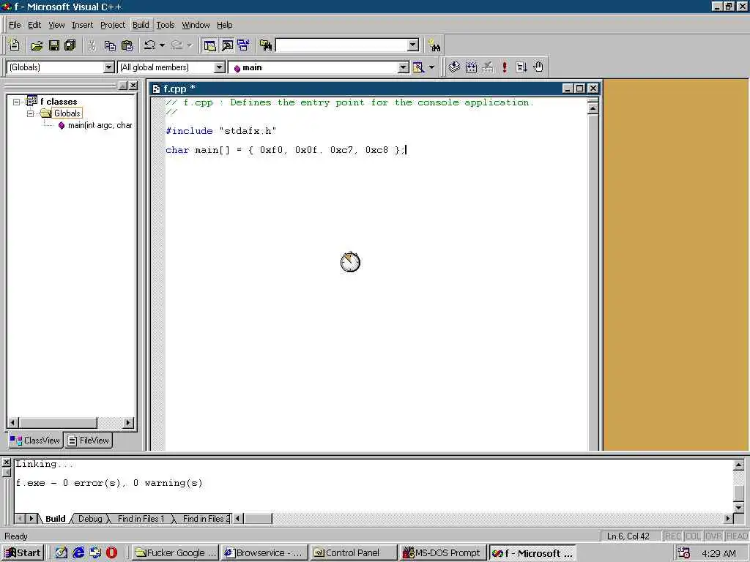Click the WizardBar actions wand icon
Screen dimensions: 750x562
418,67
